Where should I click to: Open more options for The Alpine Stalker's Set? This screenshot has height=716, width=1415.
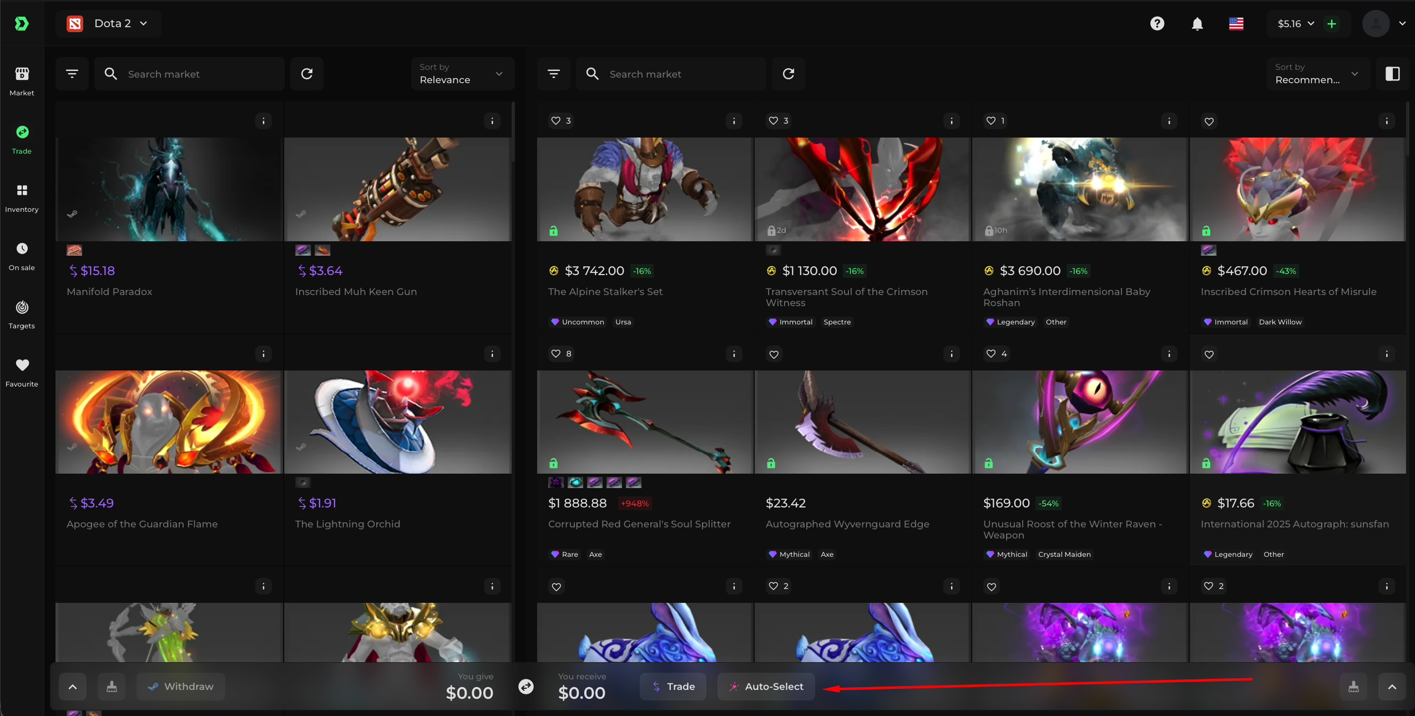point(734,121)
